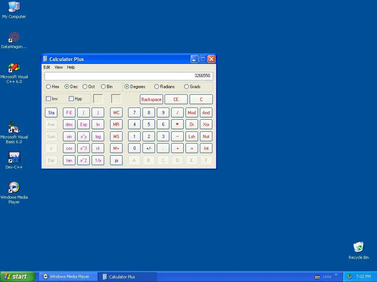Click the Calculator Plus title bar icon
This screenshot has width=377, height=282.
click(x=45, y=59)
